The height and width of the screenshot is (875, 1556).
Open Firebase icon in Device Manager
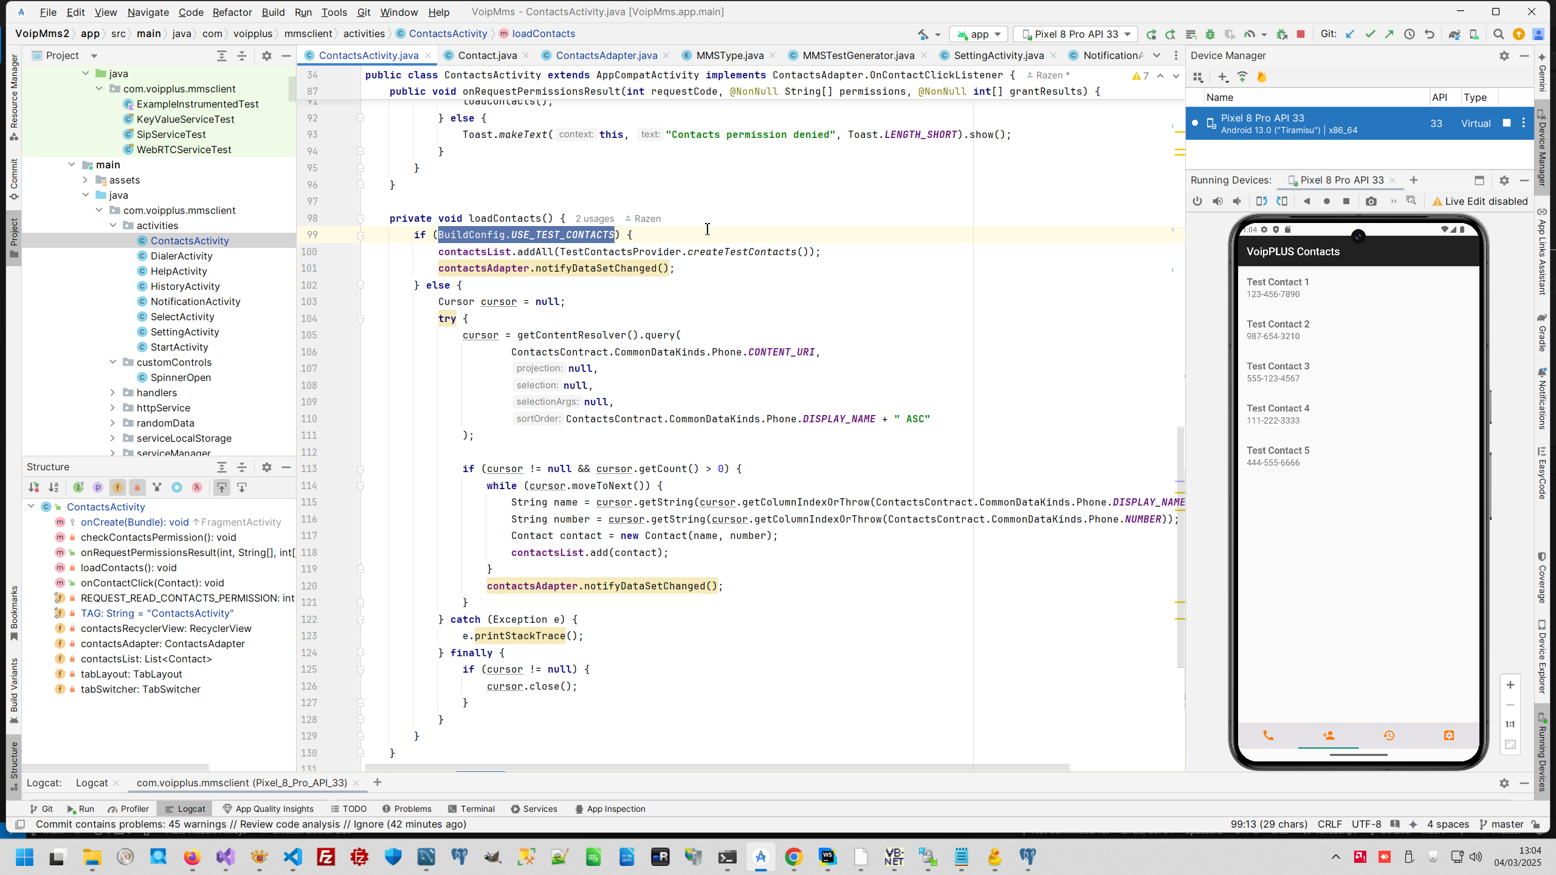click(1262, 77)
